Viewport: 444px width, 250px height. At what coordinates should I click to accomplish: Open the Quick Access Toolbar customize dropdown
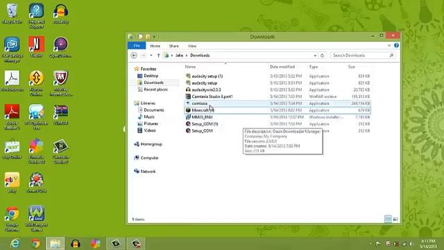click(154, 37)
